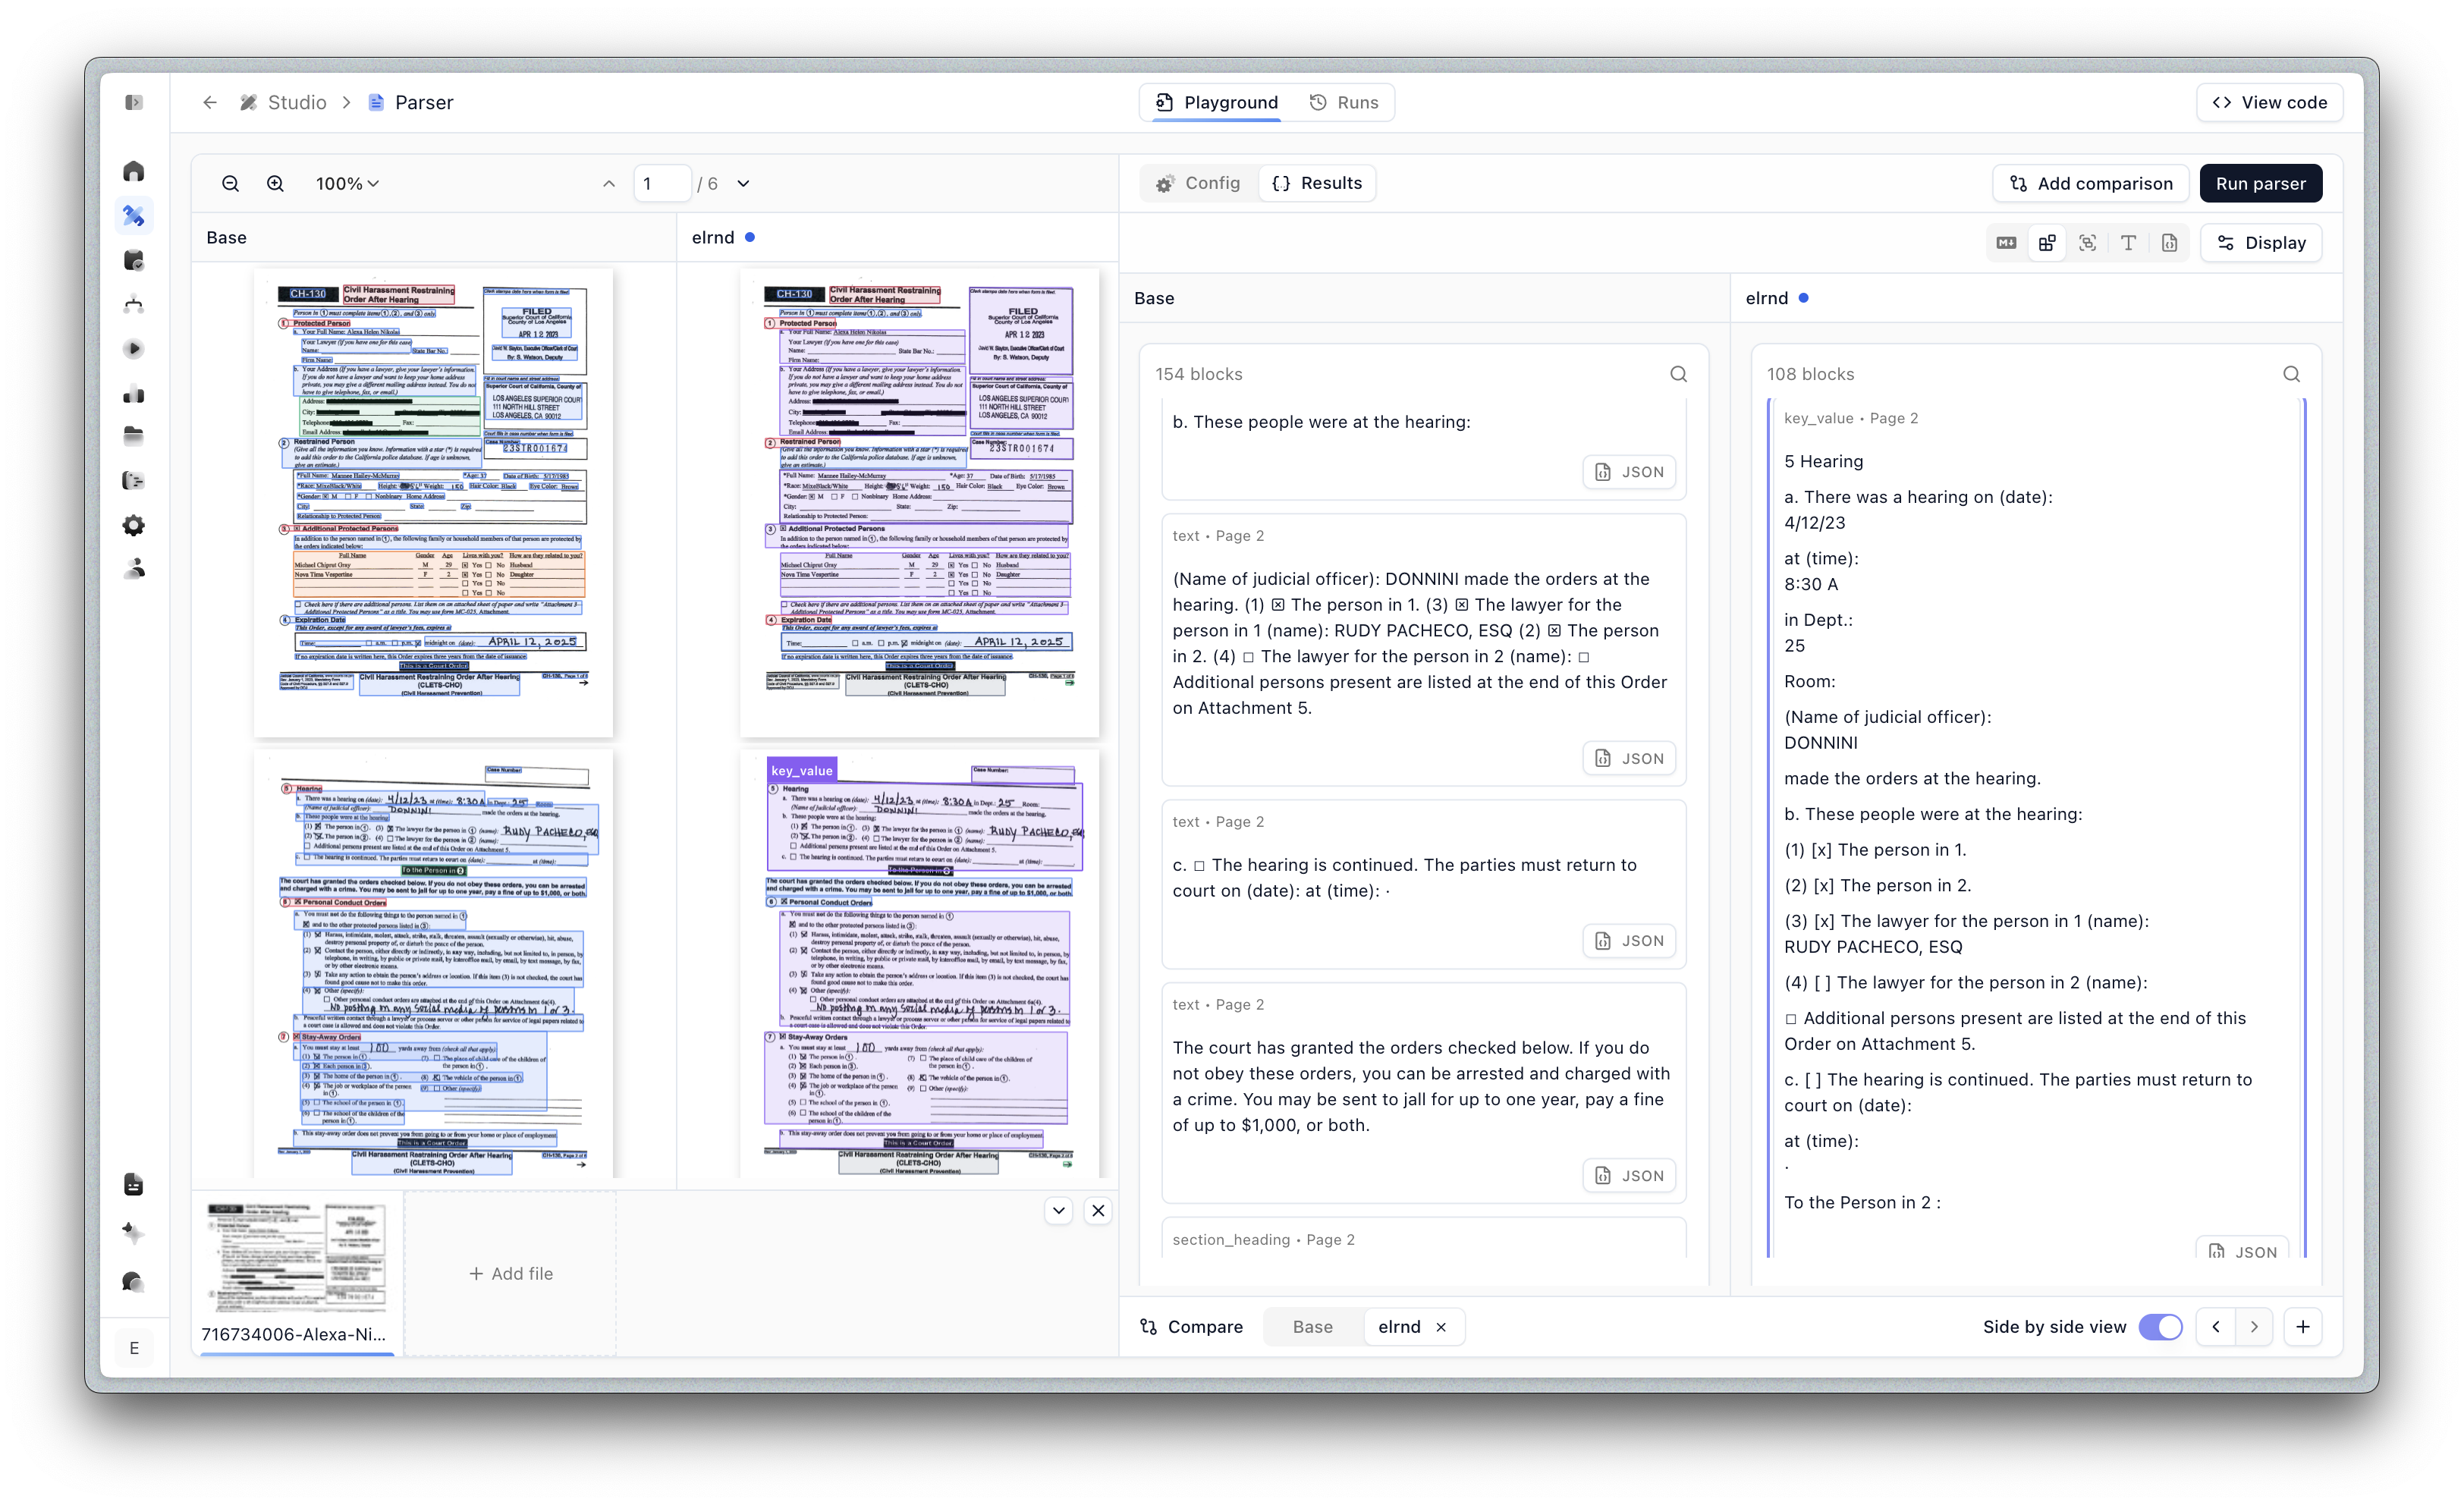This screenshot has height=1505, width=2464.
Task: Click the View code button
Action: pos(2270,102)
